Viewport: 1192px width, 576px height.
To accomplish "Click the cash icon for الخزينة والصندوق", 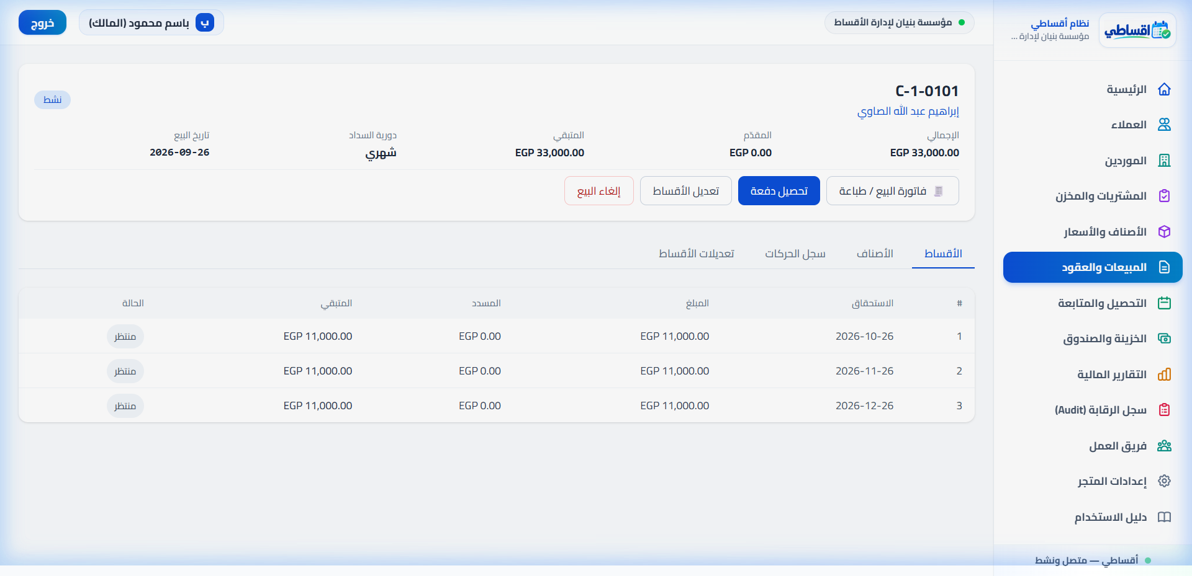I will pos(1164,339).
